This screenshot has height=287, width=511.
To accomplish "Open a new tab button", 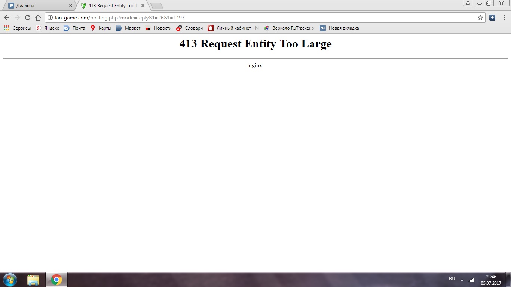I will pos(156,6).
